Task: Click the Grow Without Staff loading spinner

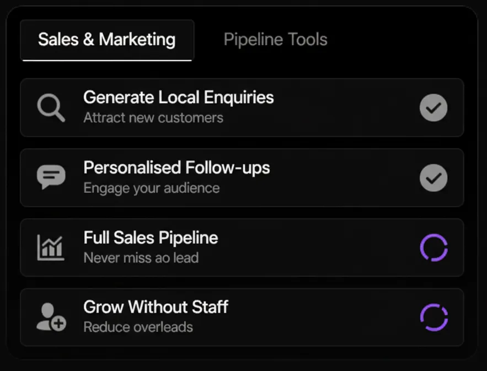Action: click(x=434, y=318)
